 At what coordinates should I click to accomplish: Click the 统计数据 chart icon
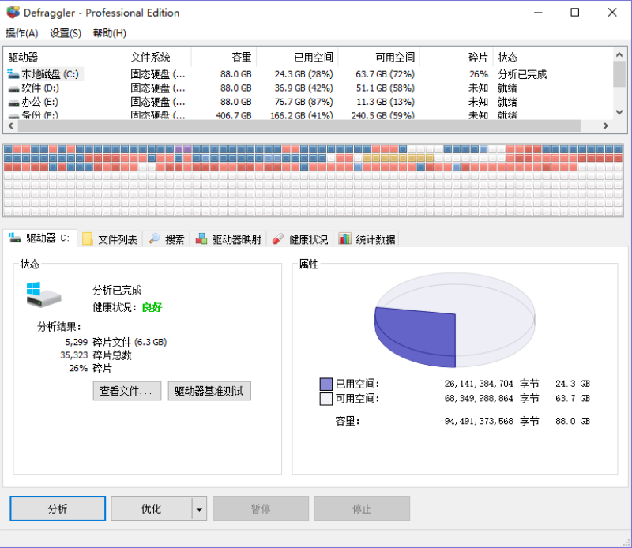pyautogui.click(x=344, y=238)
